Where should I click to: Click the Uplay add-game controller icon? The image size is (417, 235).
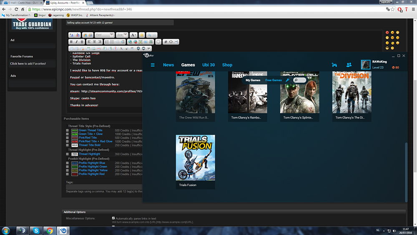pyautogui.click(x=334, y=65)
